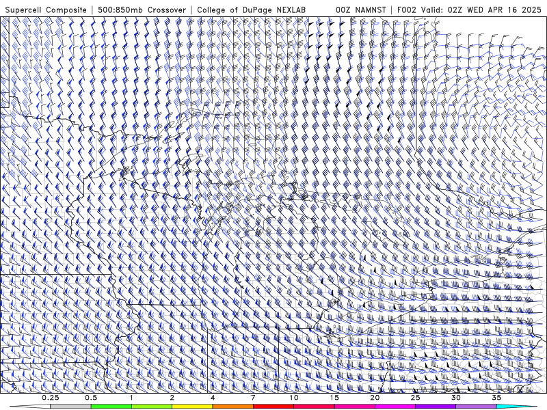This screenshot has height=410, width=547.
Task: Click the "F002 Valid: 02Z WED APR 16 2025" text
Action: [469, 10]
